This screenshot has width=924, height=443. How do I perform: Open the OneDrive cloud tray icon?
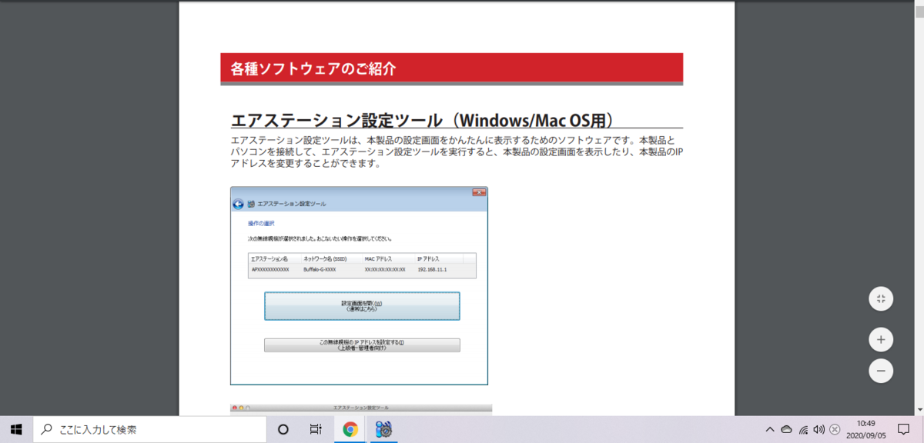tap(786, 429)
